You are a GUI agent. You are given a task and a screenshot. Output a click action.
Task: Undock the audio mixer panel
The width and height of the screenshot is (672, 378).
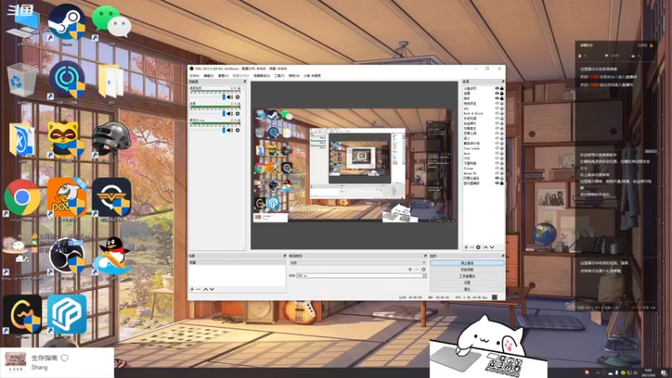pyautogui.click(x=244, y=81)
